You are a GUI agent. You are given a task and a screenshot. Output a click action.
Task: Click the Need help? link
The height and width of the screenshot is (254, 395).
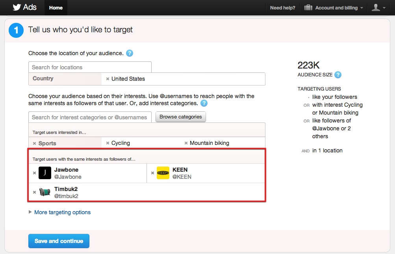point(283,8)
